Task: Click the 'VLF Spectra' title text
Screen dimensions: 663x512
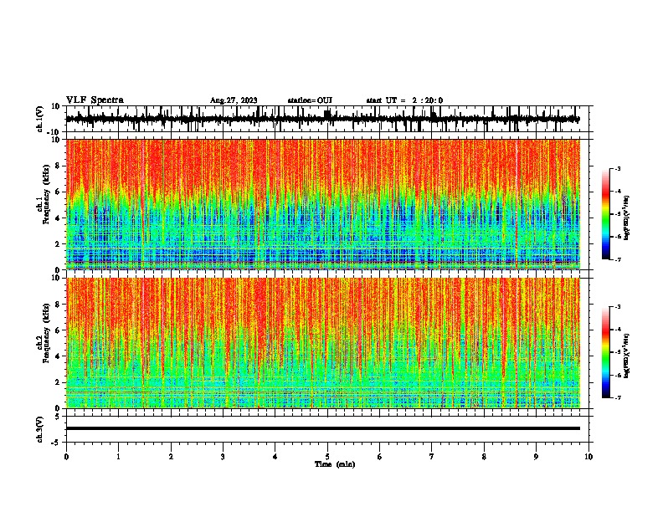Action: point(95,100)
